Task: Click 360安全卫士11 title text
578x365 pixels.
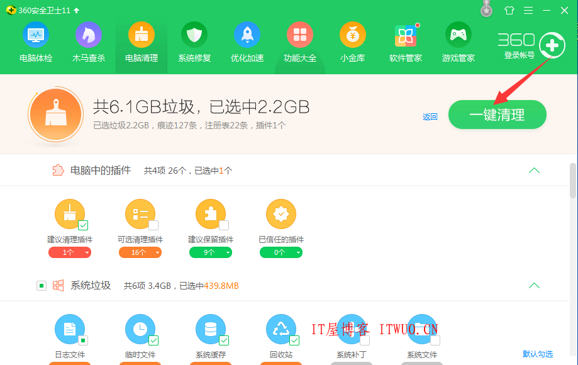Action: click(x=44, y=10)
